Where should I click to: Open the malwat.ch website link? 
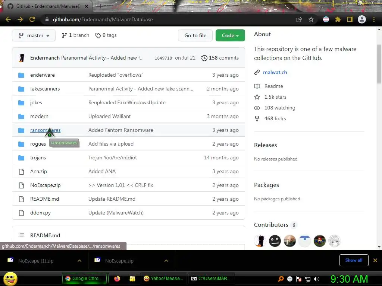(275, 72)
